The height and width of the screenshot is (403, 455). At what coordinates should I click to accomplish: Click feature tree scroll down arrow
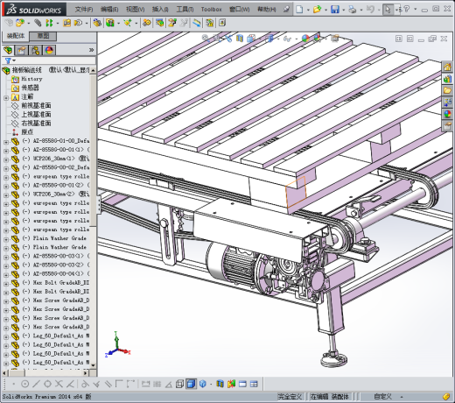(93, 365)
